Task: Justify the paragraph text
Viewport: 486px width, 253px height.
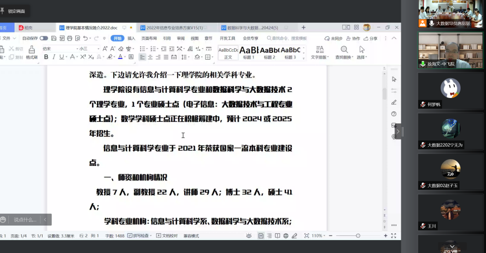Action: [166, 57]
